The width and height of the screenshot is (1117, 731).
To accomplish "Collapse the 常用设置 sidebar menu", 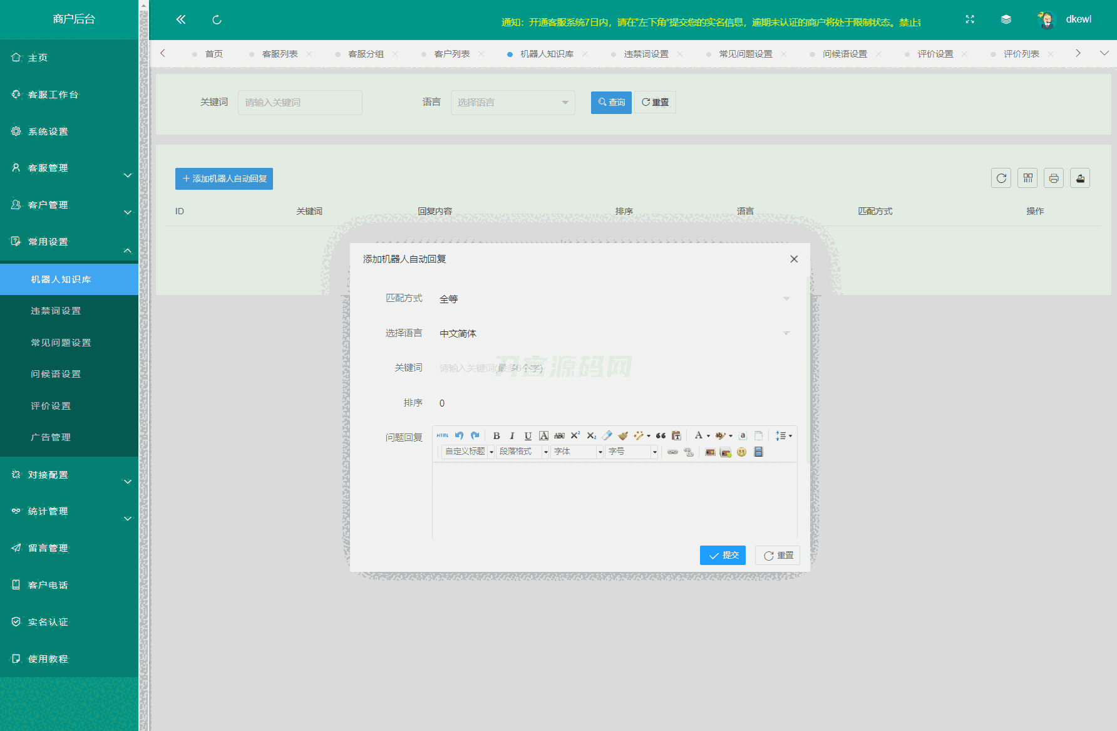I will coord(69,242).
